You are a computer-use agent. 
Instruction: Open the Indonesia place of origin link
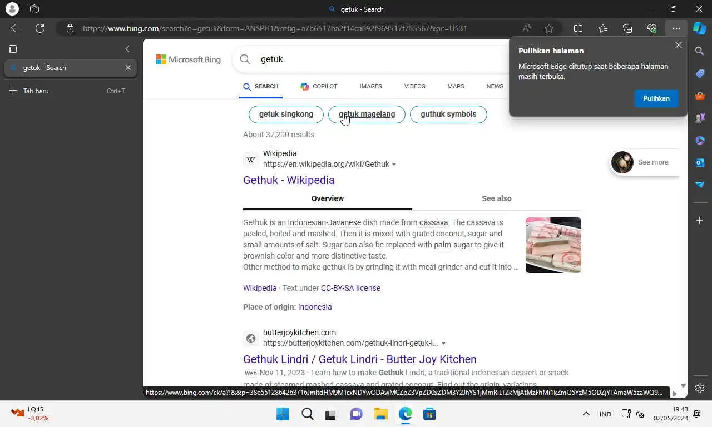point(315,307)
